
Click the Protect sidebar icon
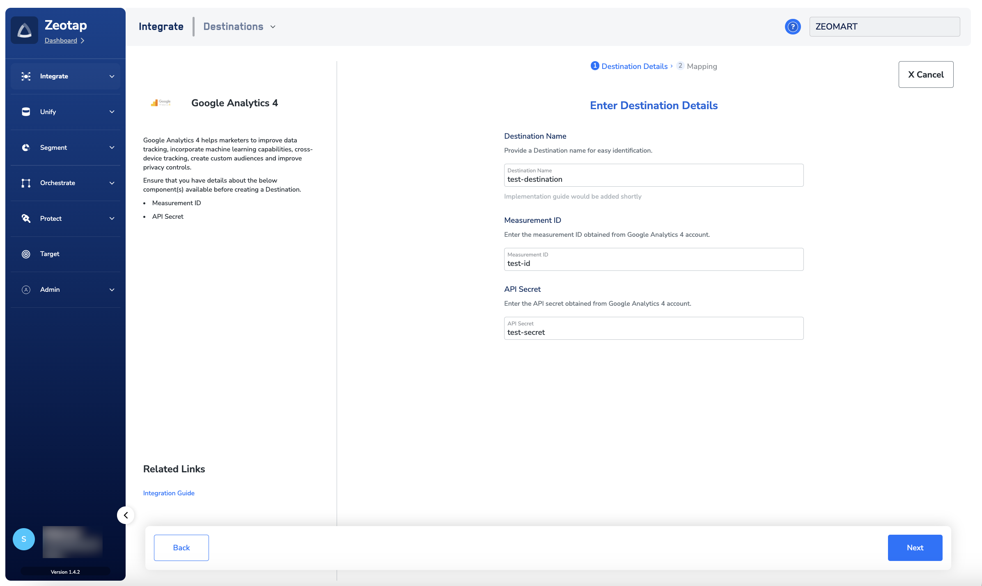[26, 218]
